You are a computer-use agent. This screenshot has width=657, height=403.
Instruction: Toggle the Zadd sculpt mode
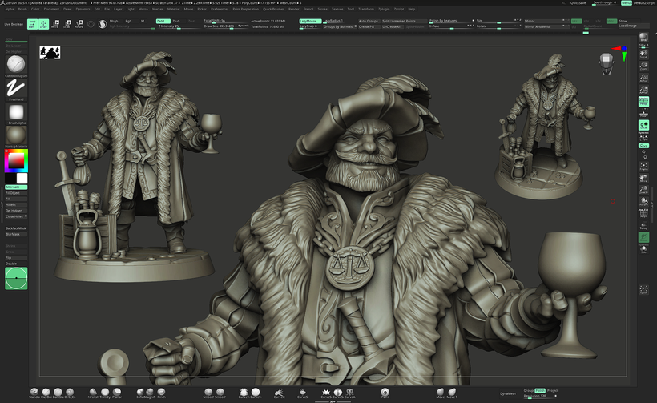161,21
